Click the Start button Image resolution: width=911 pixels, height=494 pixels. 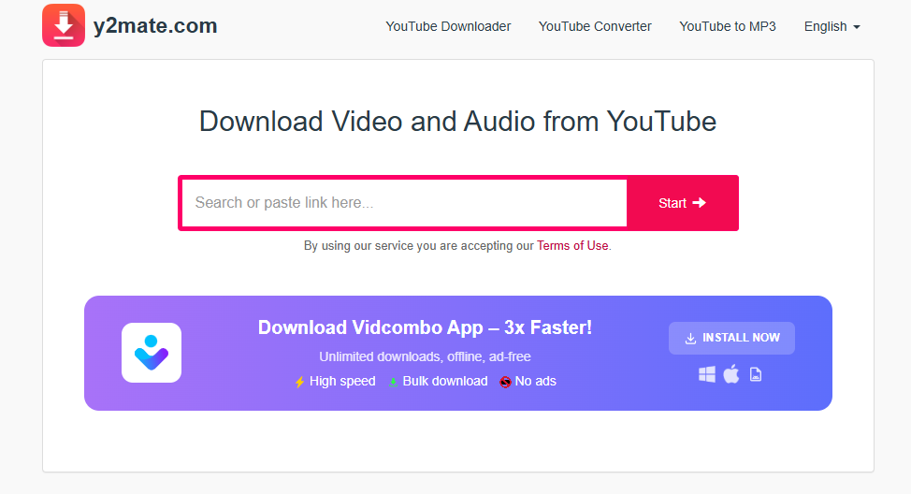pyautogui.click(x=682, y=203)
